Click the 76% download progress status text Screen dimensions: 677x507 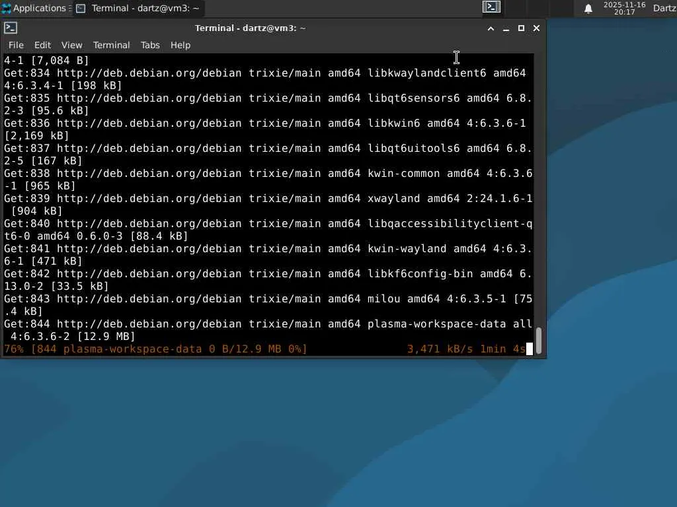pyautogui.click(x=155, y=349)
